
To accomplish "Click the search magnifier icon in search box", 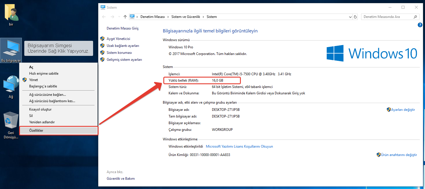I will click(x=415, y=17).
